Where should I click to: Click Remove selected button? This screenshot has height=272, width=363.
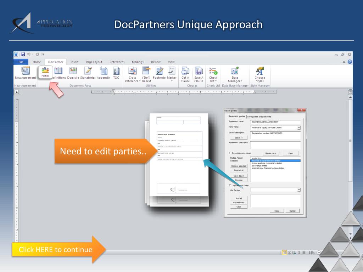pyautogui.click(x=239, y=166)
